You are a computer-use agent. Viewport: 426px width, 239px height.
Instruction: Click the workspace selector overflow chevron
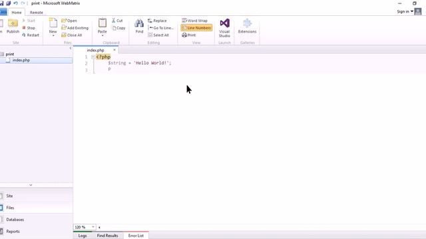click(31, 185)
